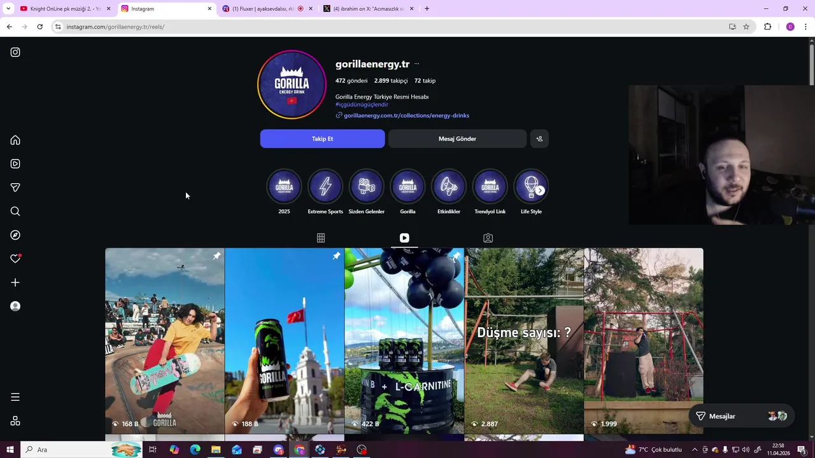Open the reel with 1.999 views

pyautogui.click(x=644, y=341)
